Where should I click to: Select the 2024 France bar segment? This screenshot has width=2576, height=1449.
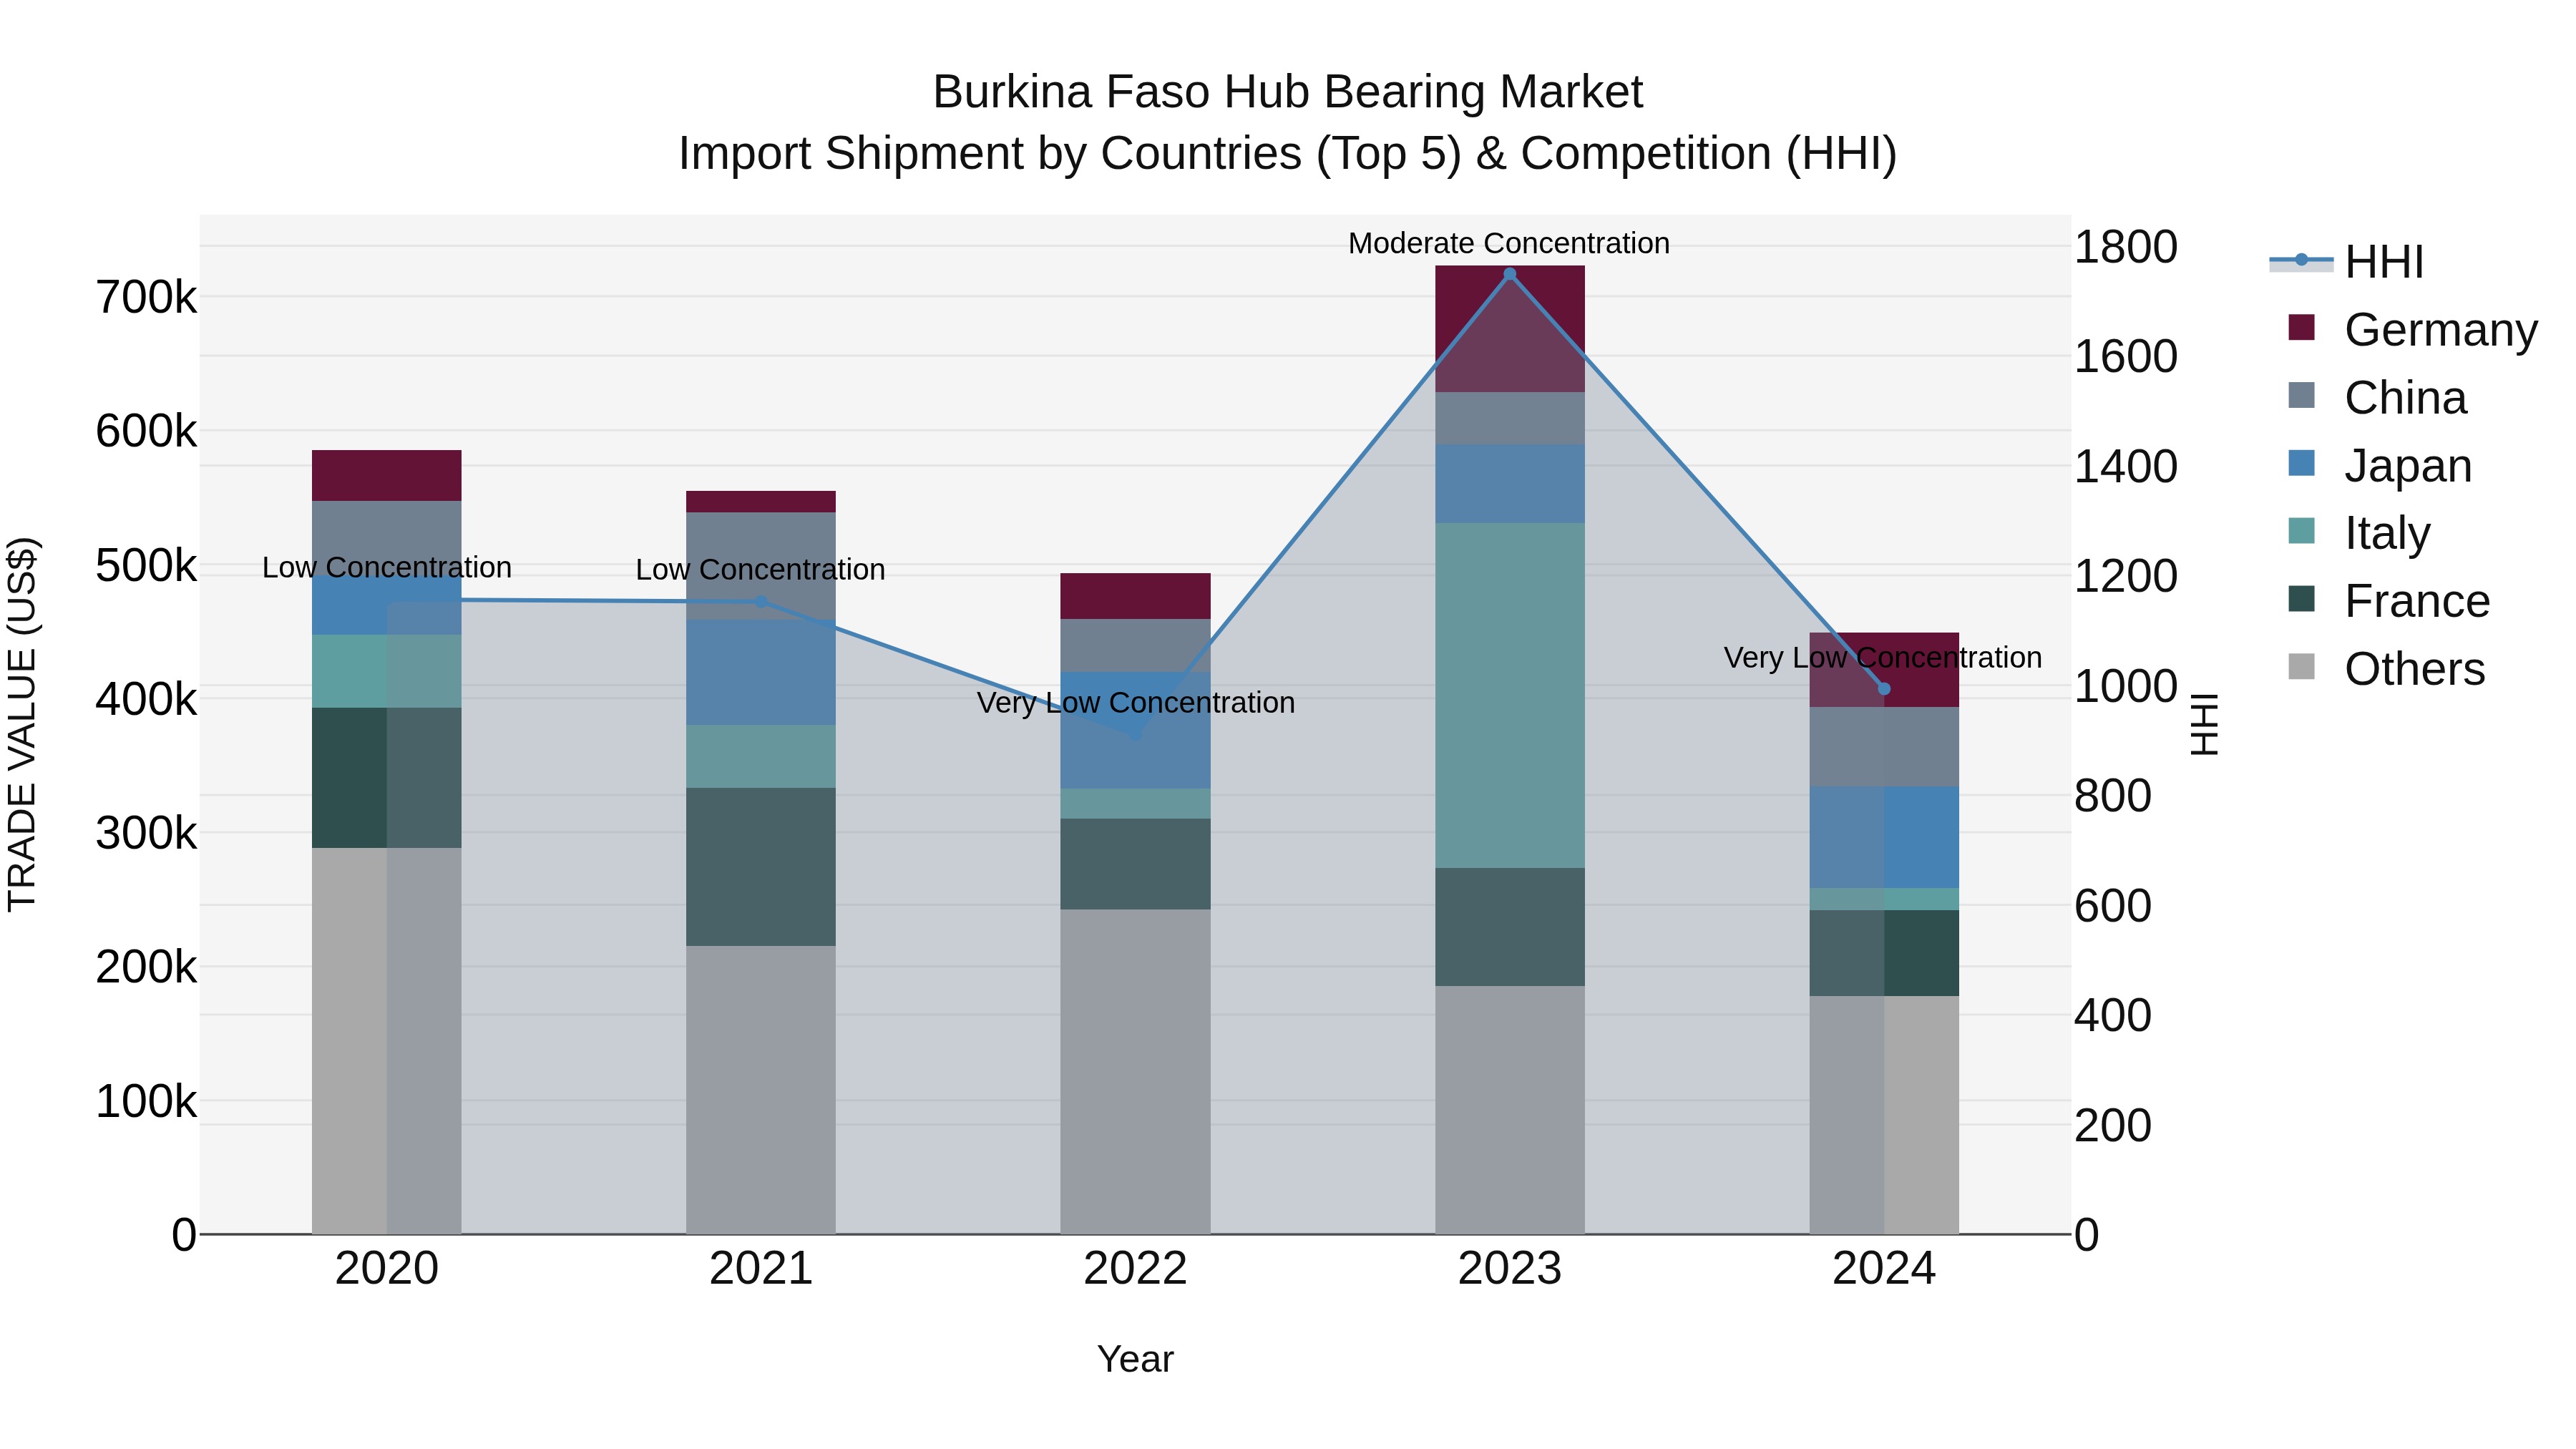click(1884, 953)
